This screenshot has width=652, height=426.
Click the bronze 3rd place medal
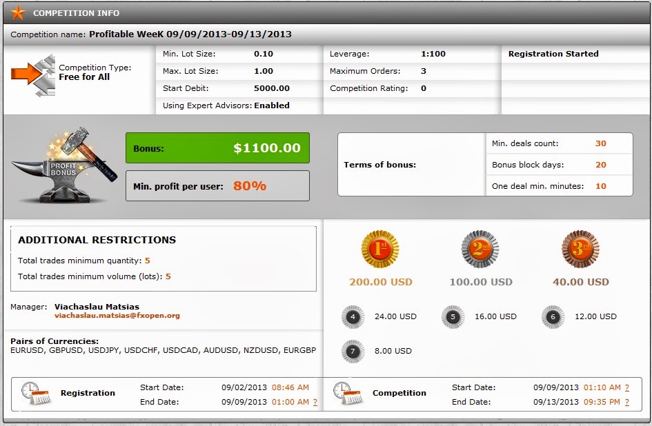coord(580,249)
